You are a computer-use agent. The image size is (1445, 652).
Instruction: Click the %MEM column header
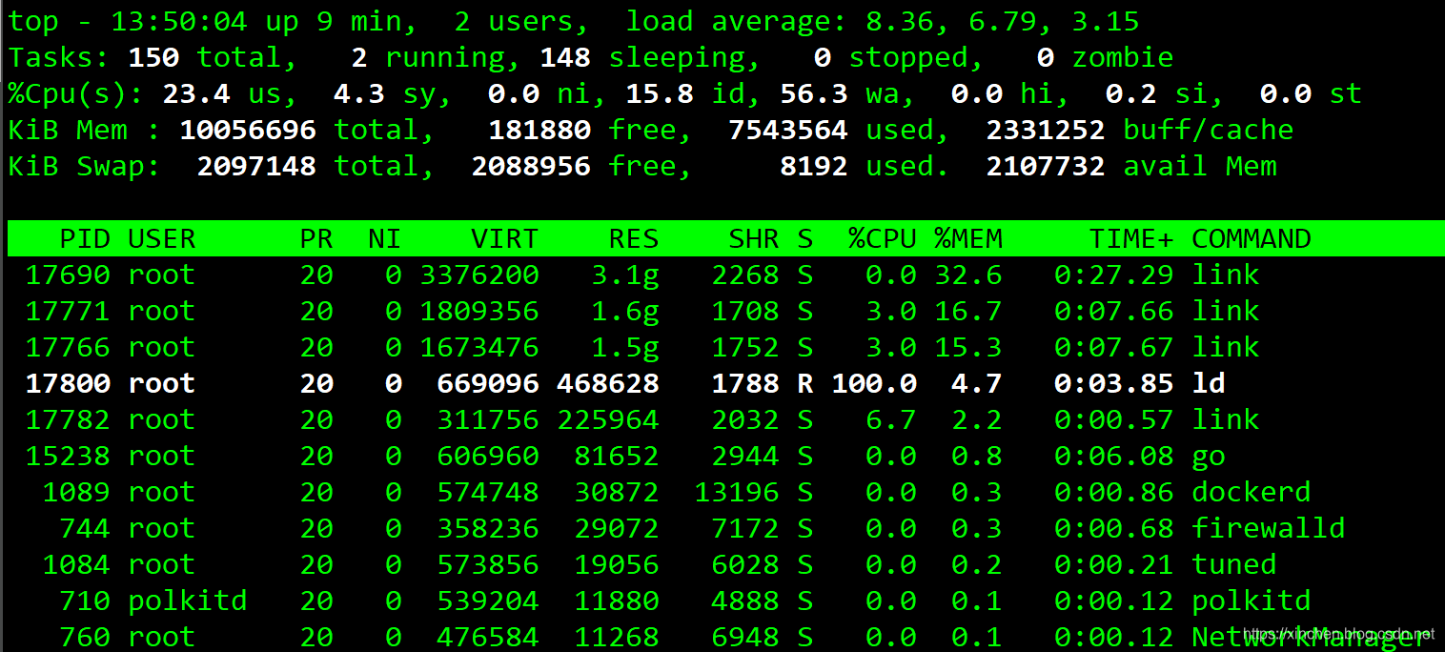coord(968,238)
